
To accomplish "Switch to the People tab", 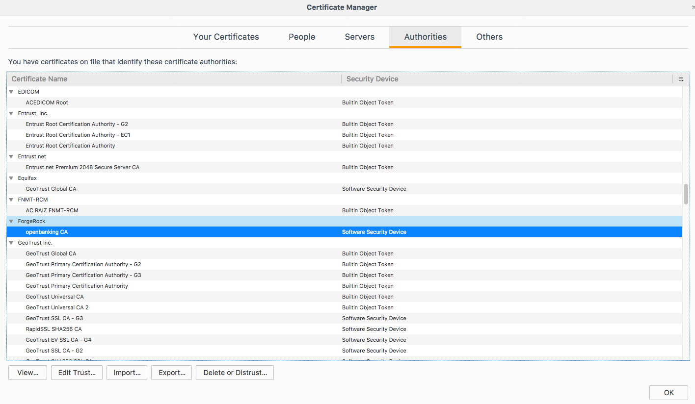I will (x=302, y=37).
